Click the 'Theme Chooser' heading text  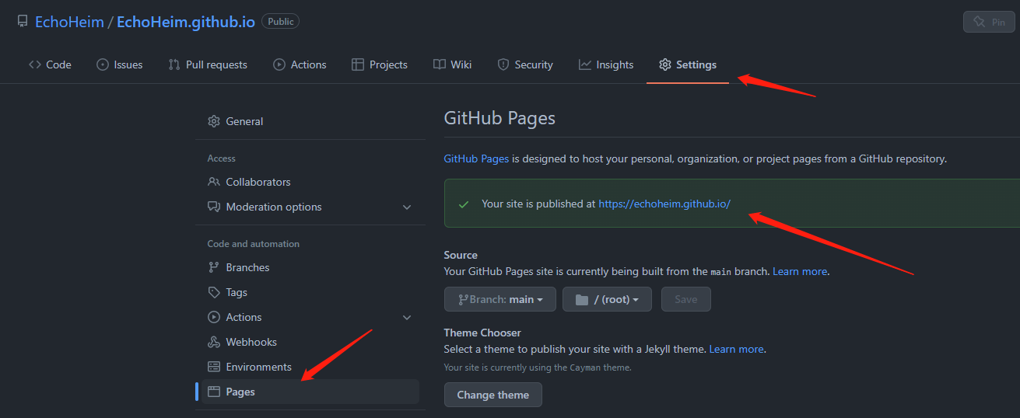tap(482, 333)
